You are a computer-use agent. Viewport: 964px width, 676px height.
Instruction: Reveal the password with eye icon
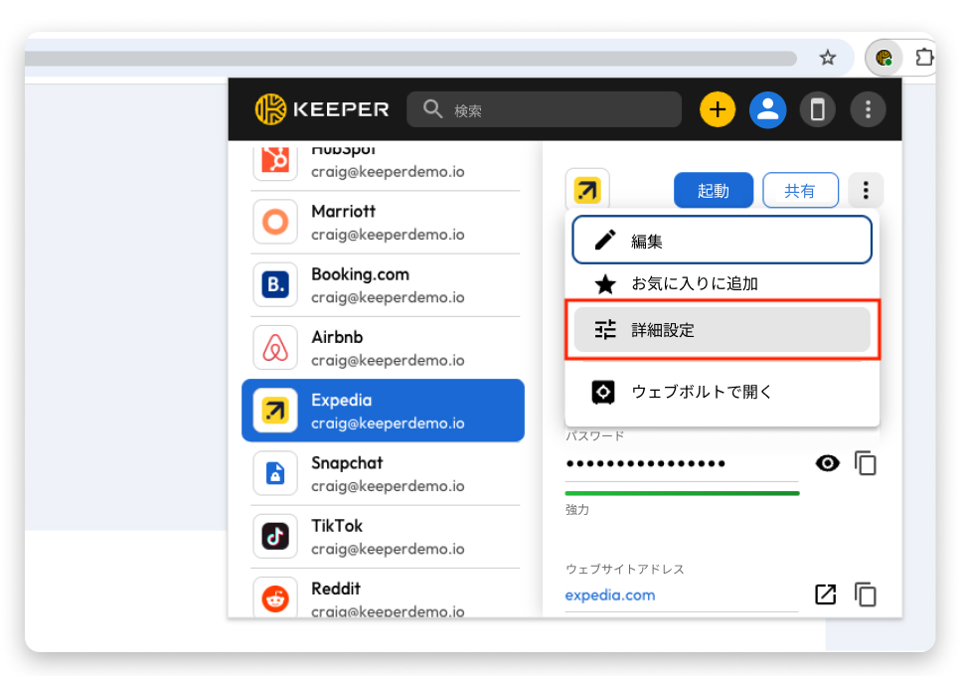coord(827,463)
